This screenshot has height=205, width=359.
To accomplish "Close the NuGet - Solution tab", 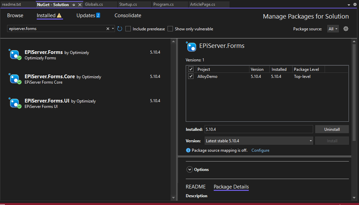I will [x=80, y=5].
